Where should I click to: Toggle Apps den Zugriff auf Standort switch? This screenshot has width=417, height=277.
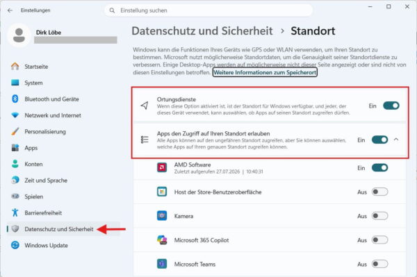coord(379,140)
